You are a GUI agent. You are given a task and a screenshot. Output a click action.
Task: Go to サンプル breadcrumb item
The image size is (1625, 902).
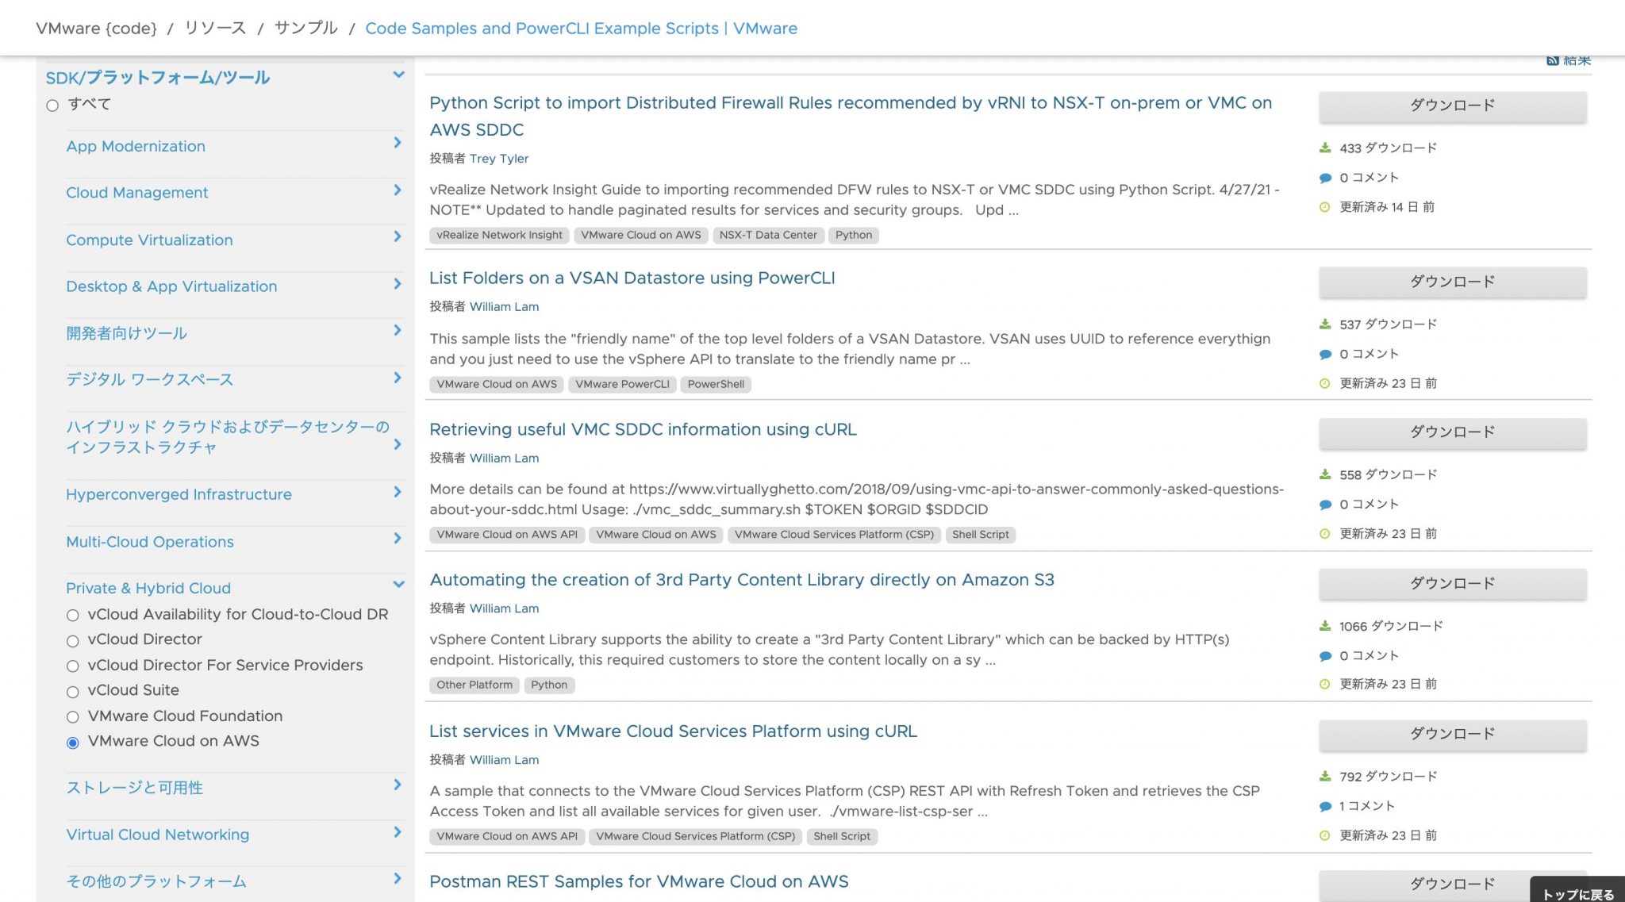point(305,29)
